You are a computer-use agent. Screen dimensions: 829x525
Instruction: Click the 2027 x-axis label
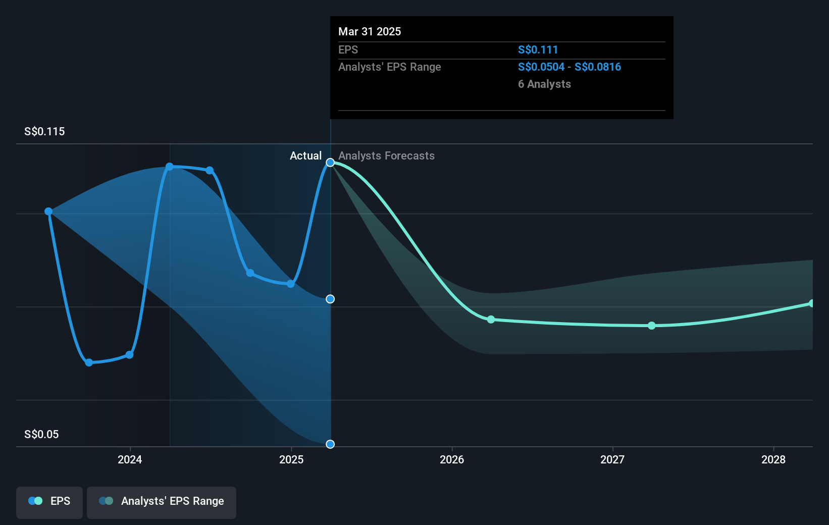(x=612, y=459)
